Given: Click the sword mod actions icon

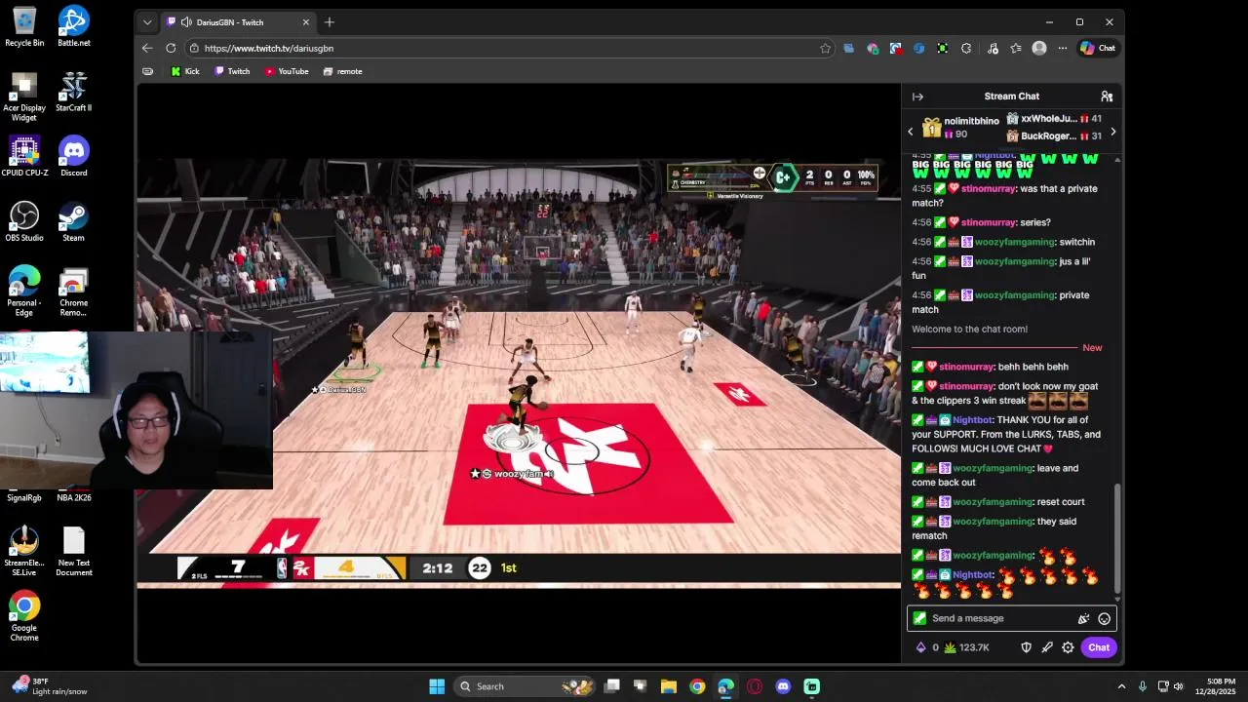Looking at the screenshot, I should pos(1047,647).
